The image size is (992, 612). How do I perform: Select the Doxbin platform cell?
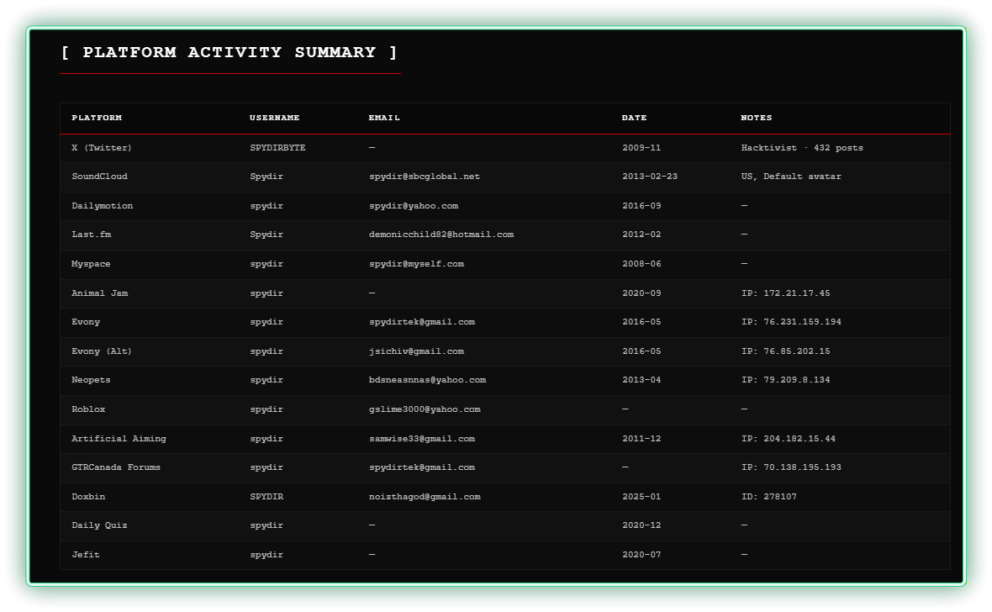click(x=88, y=497)
